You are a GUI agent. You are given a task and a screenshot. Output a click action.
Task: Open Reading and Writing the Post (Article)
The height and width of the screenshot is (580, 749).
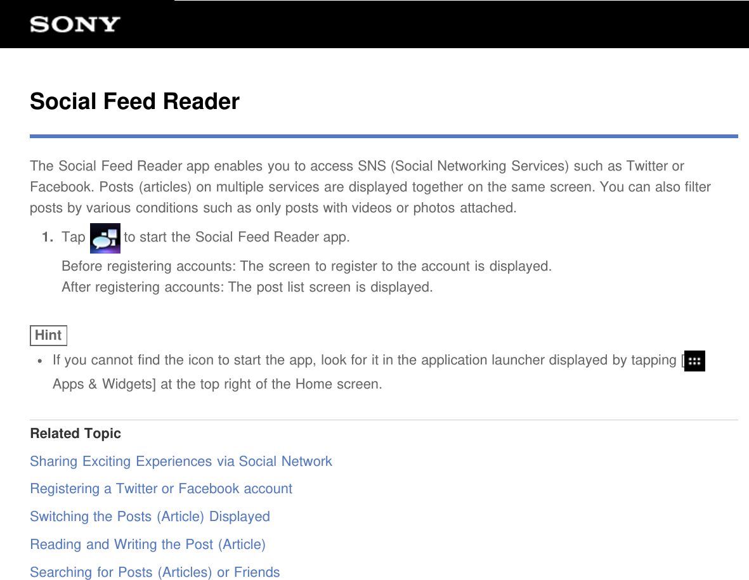(148, 545)
